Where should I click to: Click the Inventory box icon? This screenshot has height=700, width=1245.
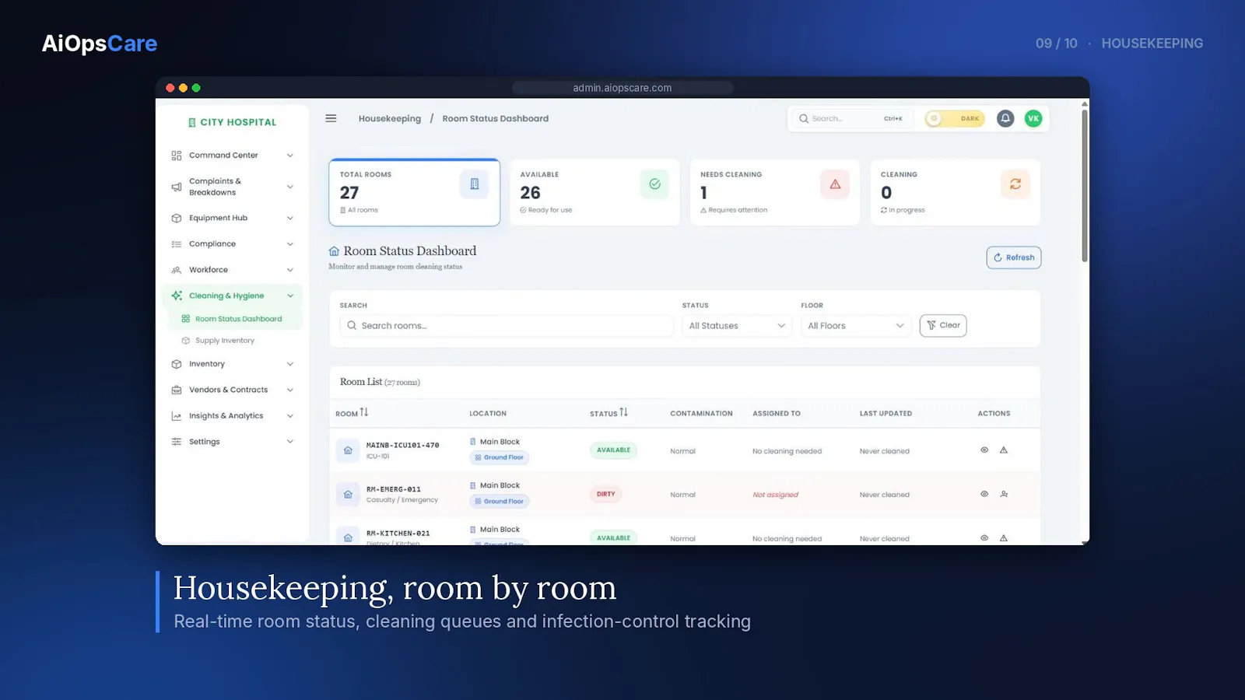pyautogui.click(x=177, y=364)
